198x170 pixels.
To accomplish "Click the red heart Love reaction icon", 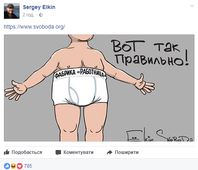I will point(20,166).
